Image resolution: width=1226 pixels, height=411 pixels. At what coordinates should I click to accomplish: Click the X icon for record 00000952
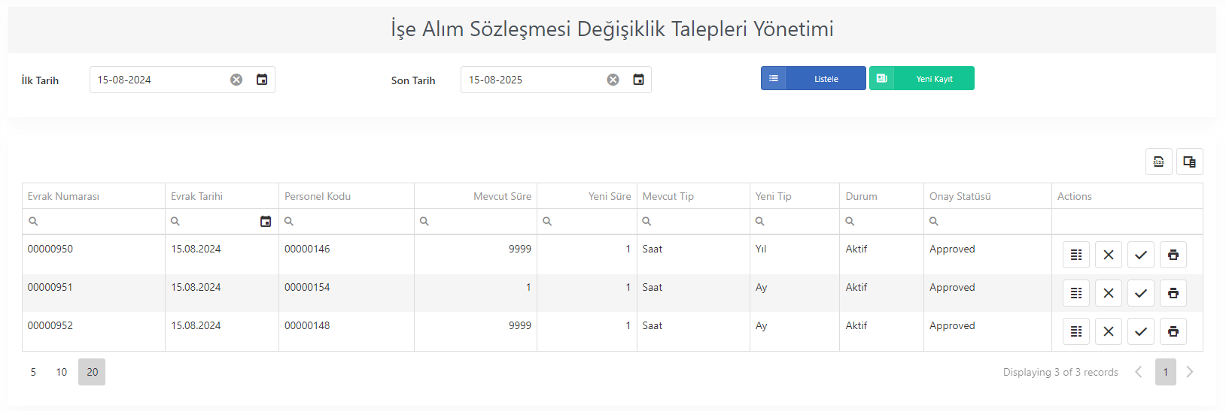tap(1109, 331)
